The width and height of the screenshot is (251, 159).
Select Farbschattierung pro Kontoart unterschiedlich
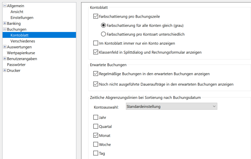104,34
